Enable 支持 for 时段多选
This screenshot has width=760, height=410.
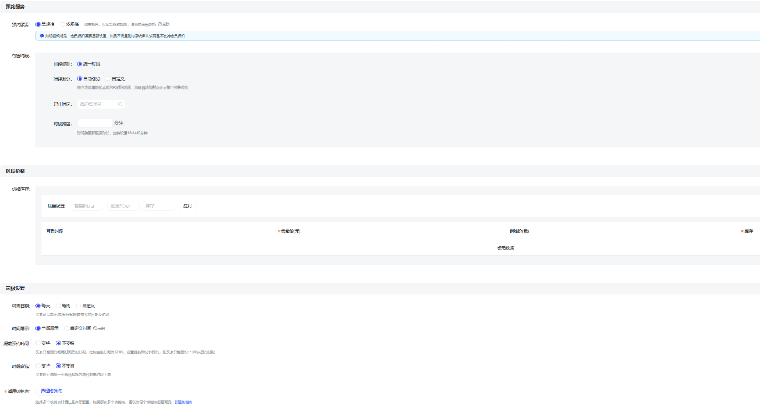tap(38, 366)
